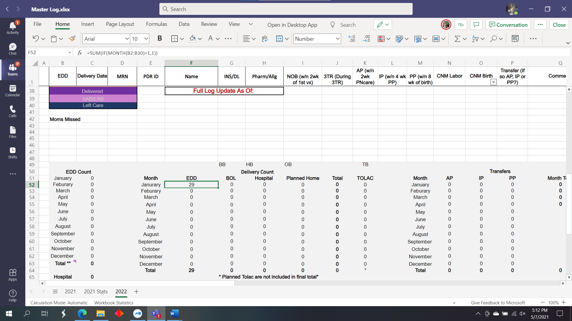Open the Conversation panel

(508, 25)
